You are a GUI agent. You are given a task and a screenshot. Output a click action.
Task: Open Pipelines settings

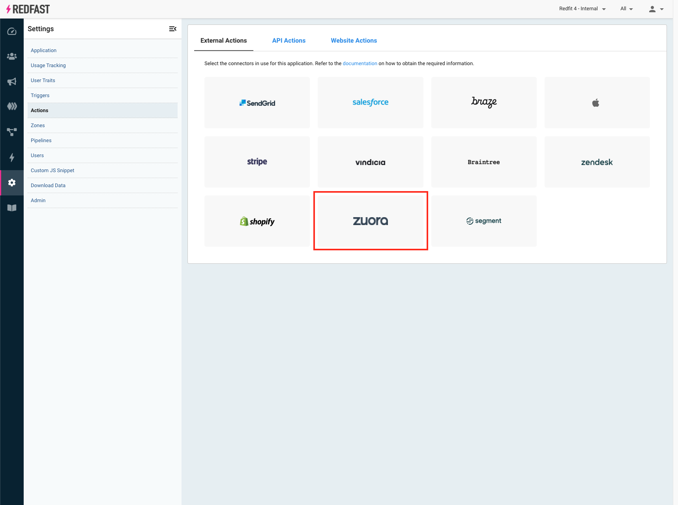pos(103,141)
